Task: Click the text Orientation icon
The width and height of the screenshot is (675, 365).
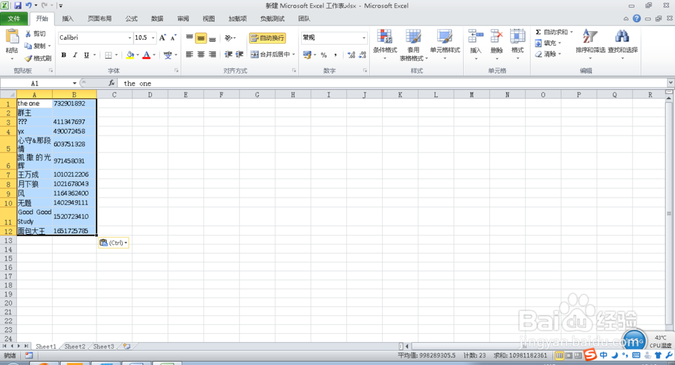Action: (x=229, y=38)
